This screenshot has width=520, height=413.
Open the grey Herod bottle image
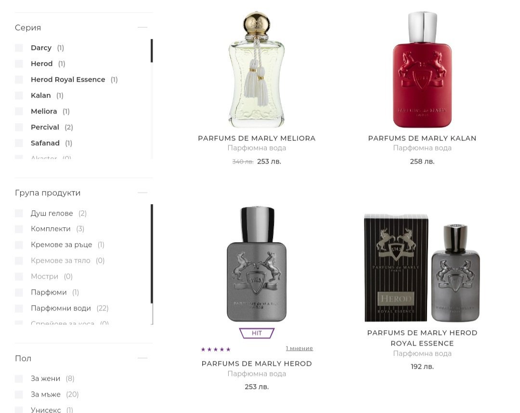tap(256, 264)
